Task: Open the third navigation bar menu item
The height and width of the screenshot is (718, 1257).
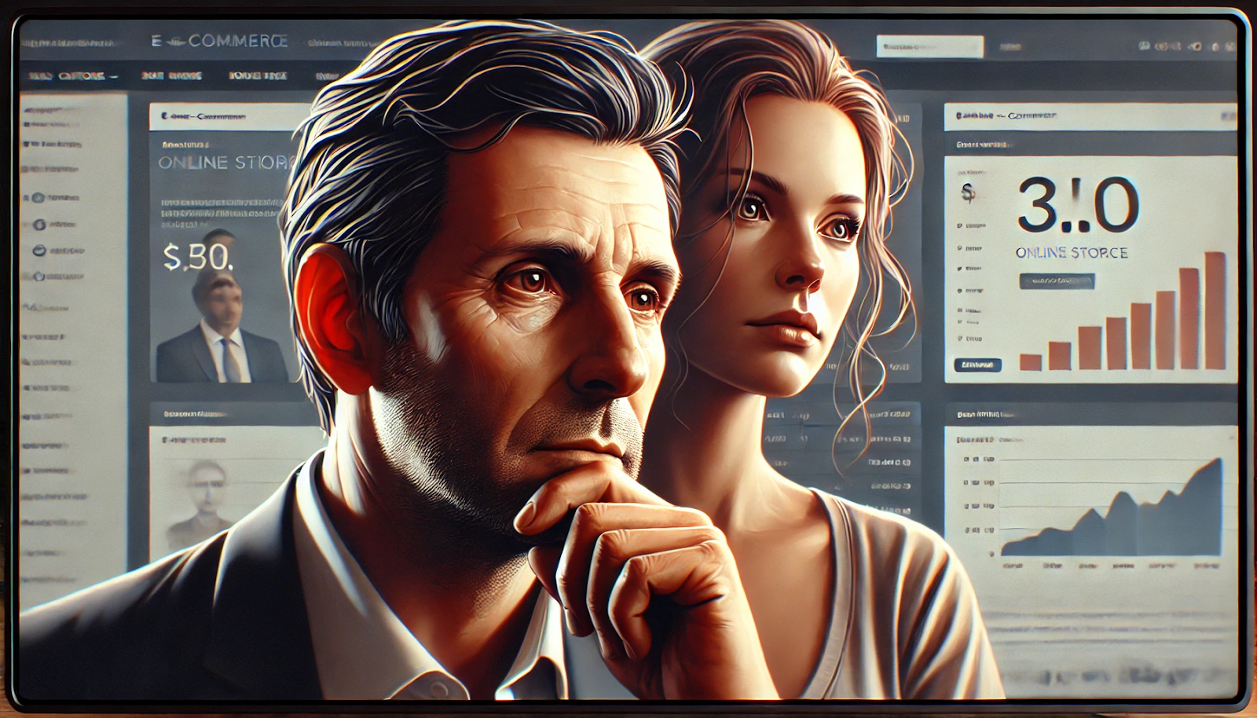Action: coord(258,76)
